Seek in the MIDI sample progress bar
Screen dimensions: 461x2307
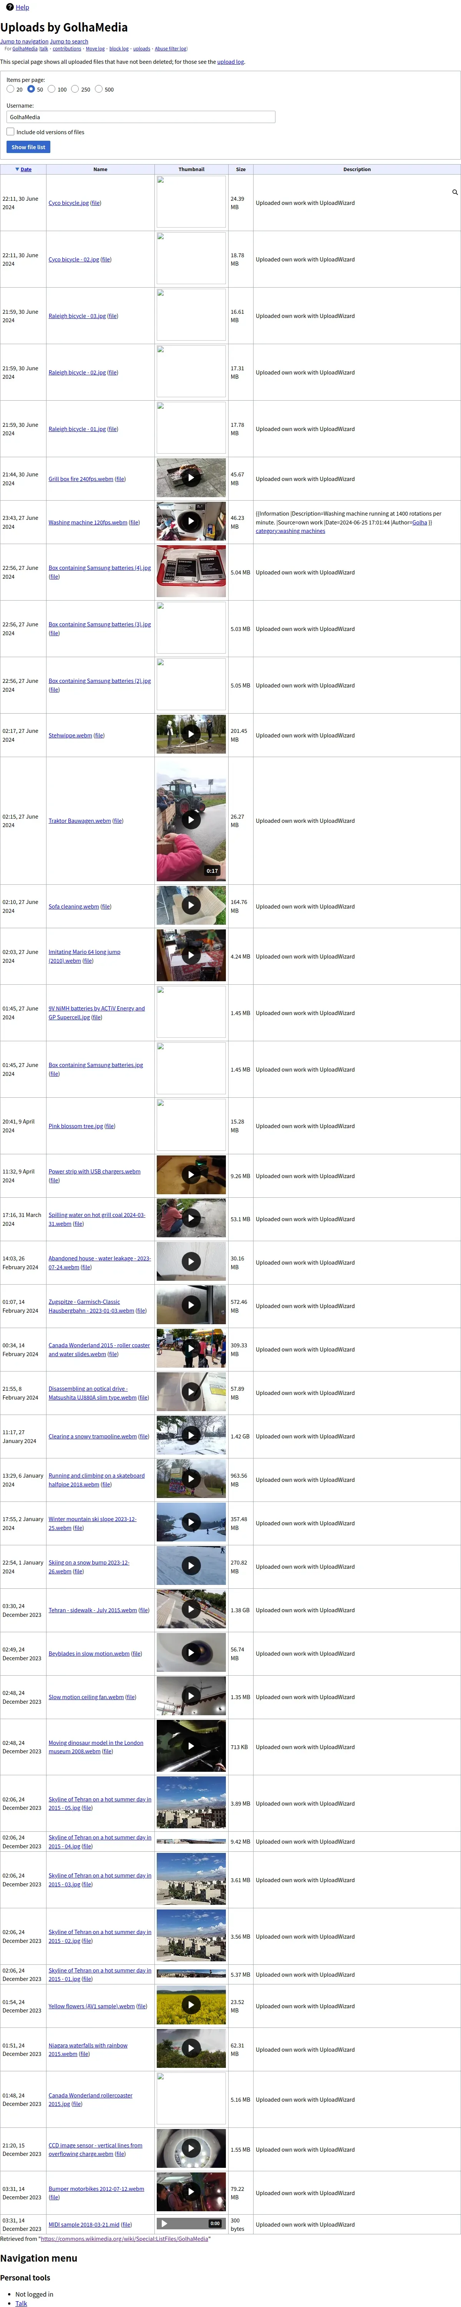pyautogui.click(x=190, y=2224)
